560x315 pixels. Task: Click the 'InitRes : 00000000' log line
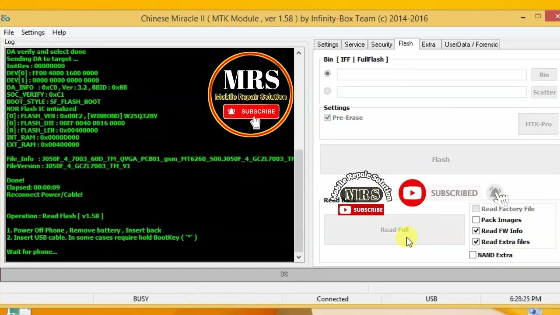[x=35, y=66]
